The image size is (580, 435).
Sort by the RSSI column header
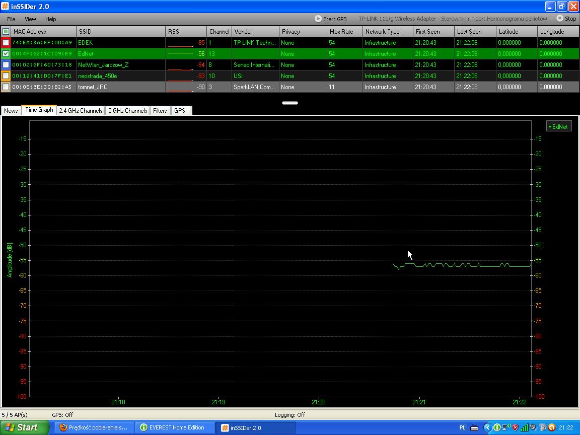point(186,31)
